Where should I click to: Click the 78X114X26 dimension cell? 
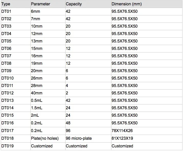point(122,131)
